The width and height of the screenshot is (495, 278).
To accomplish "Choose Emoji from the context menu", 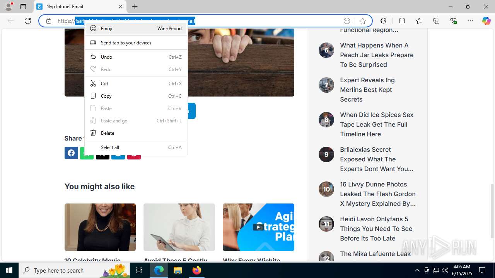I will pos(136,28).
